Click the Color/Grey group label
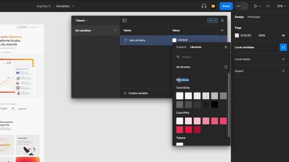The height and width of the screenshot is (162, 289). 183,88
